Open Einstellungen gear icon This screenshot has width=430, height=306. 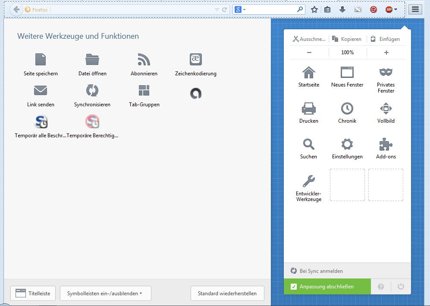(347, 144)
